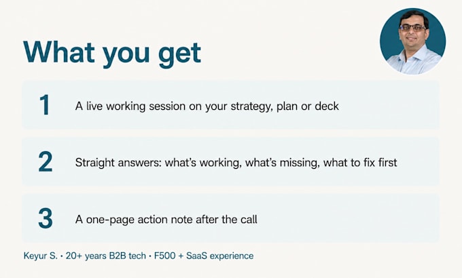Click the "Straight answers" phrase
This screenshot has height=278, width=462.
[118, 163]
